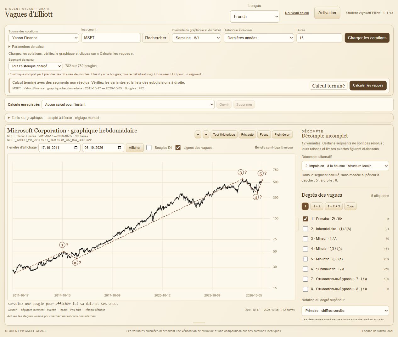Open calendar picker for start date 17.10.2011
This screenshot has height=337, width=398.
(x=76, y=148)
